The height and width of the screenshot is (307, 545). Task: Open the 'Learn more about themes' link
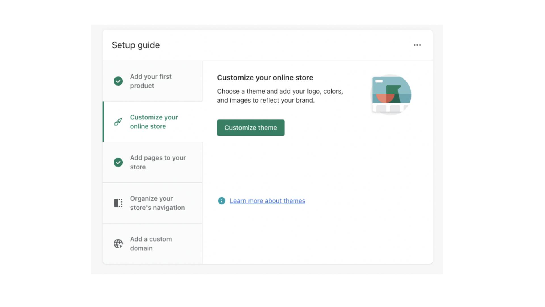pos(267,201)
